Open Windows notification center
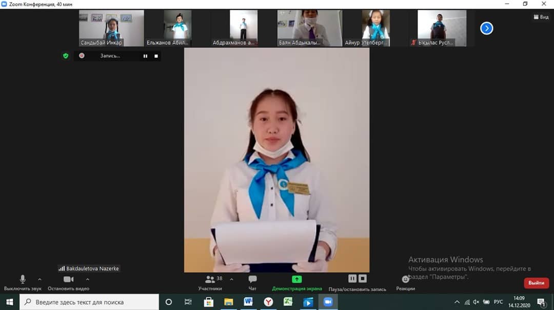This screenshot has width=554, height=310. coord(541,302)
